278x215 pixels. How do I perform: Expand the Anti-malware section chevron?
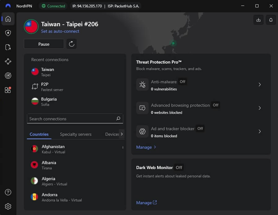260,85
